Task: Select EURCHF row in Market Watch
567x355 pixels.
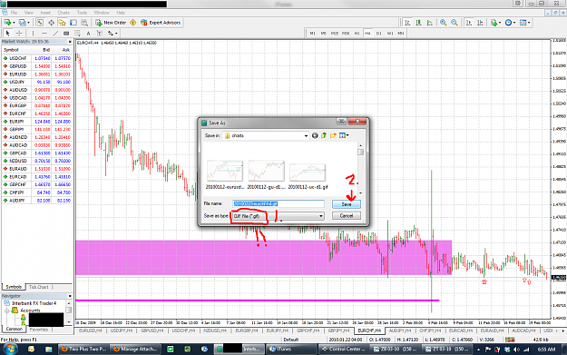Action: [x=37, y=113]
